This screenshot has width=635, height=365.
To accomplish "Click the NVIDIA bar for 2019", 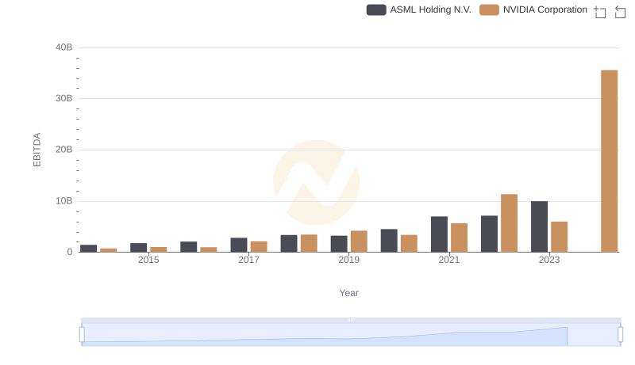I will tap(359, 241).
